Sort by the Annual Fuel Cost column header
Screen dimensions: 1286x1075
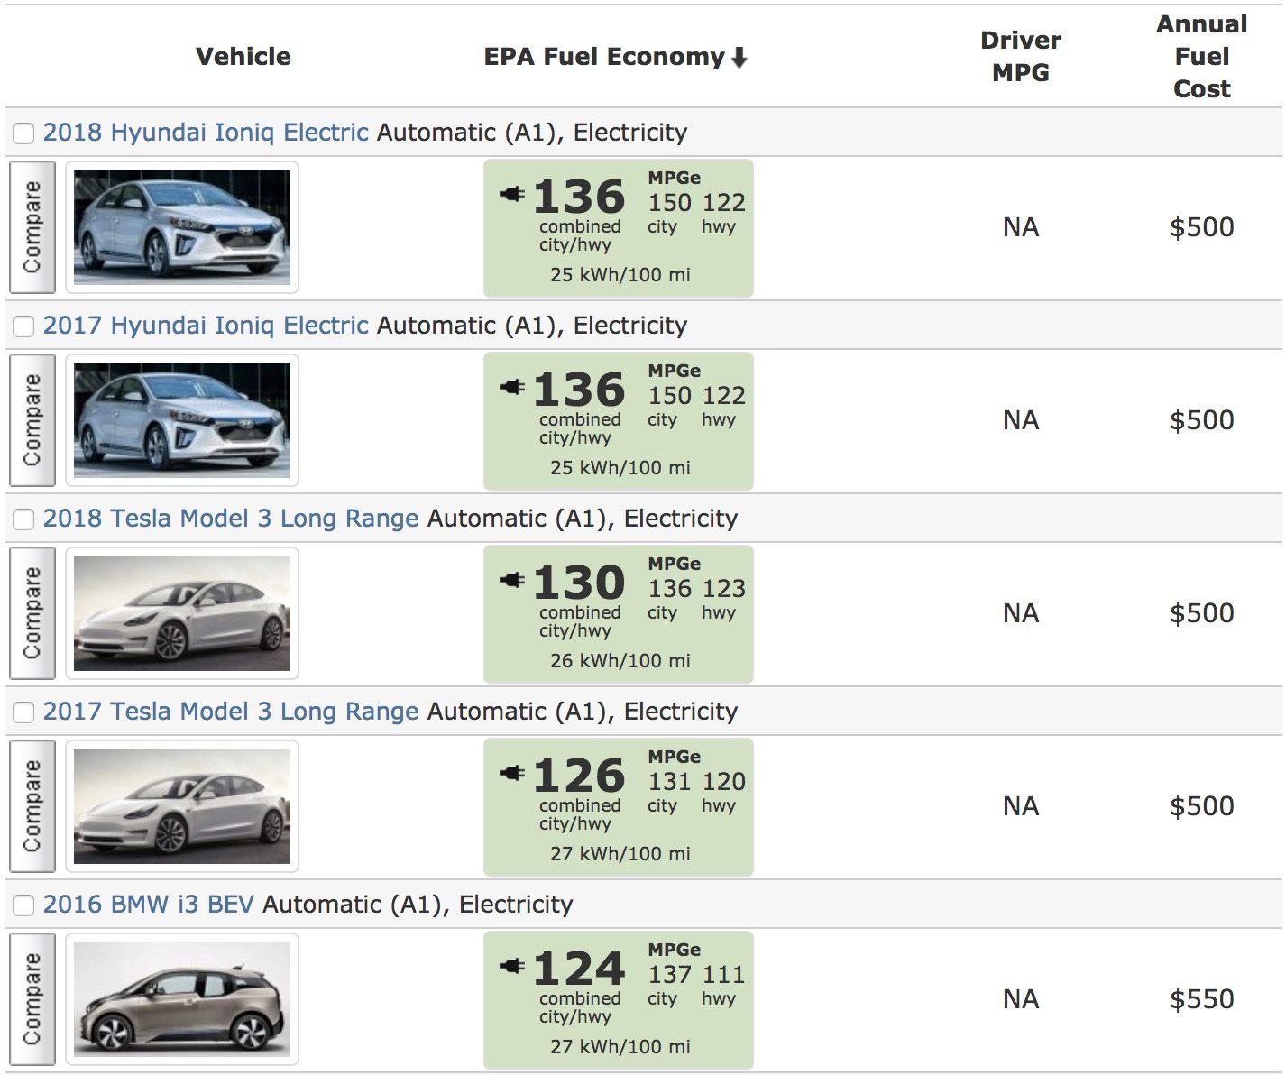(x=1201, y=57)
